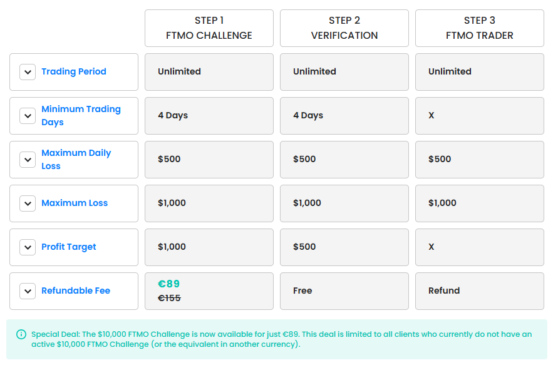Viewport: 553px width, 365px height.
Task: Open the Minimum Trading Days link
Action: (x=81, y=116)
